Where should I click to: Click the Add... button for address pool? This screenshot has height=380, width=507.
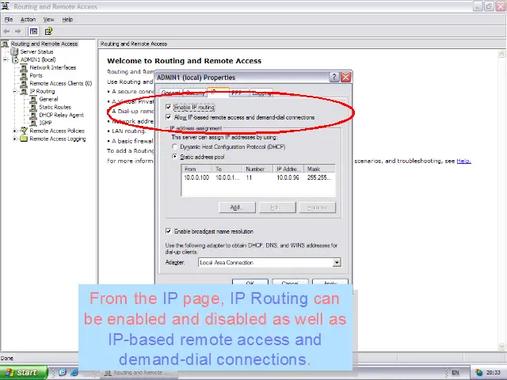pyautogui.click(x=237, y=207)
